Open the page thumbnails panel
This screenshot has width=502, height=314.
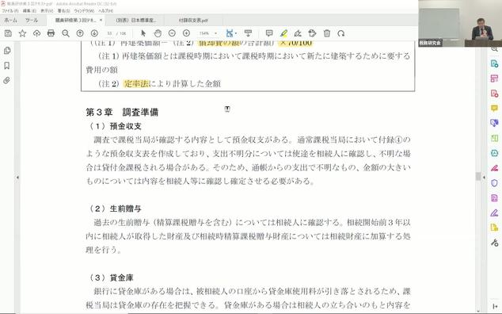coord(6,51)
